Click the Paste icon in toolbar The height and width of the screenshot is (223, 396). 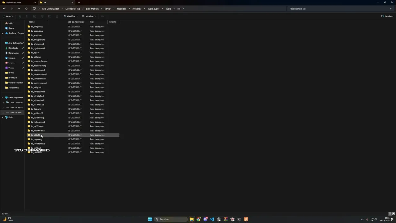point(35,16)
